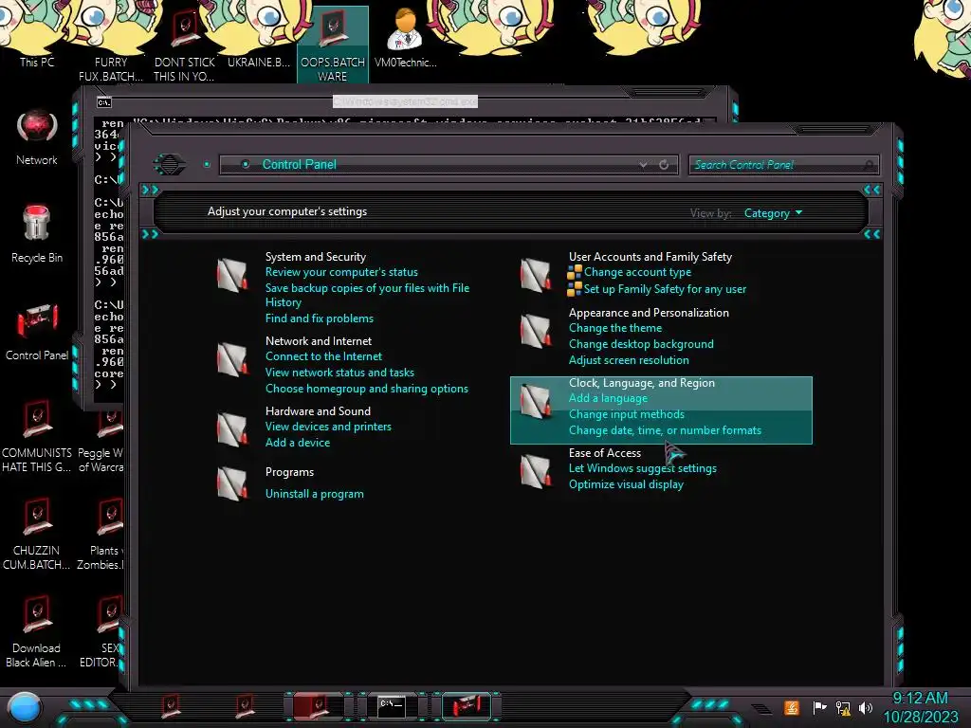Image resolution: width=971 pixels, height=728 pixels.
Task: Open the Appearance and Personalization icon
Action: tap(535, 331)
